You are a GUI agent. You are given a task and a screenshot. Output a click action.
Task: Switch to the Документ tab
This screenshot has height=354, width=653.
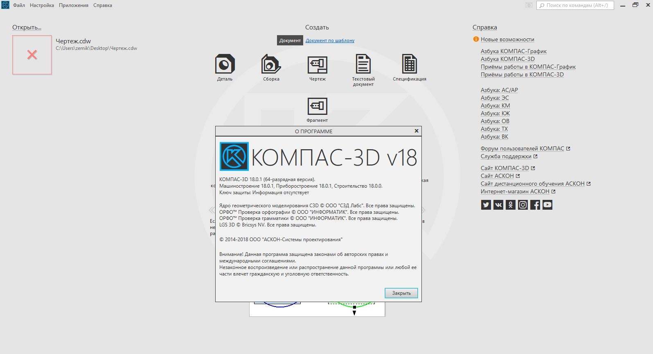coord(290,40)
